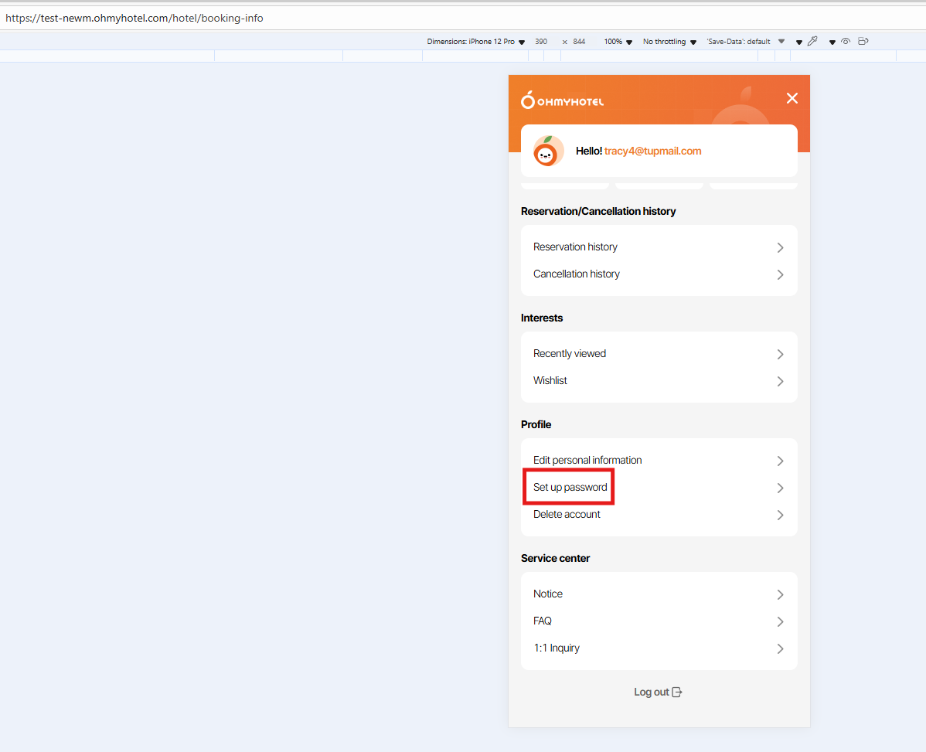Click the Reservation/Cancellation history heading
Screen dimensions: 926x752
[598, 211]
